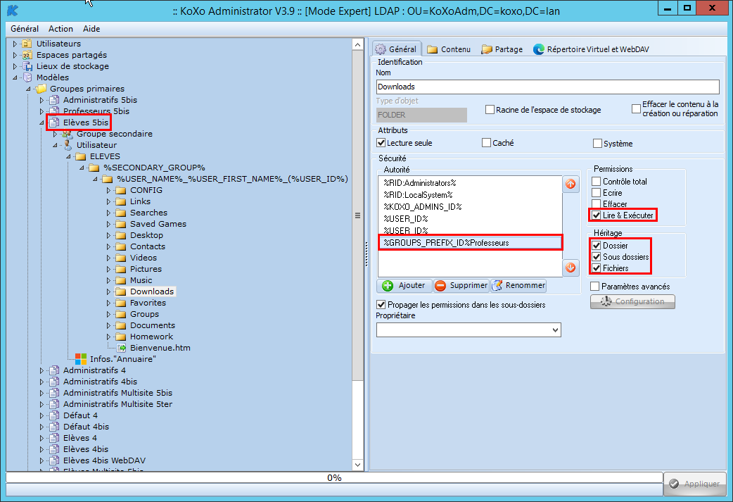Click the Défaut 4 template icon
The height and width of the screenshot is (502, 733).
[54, 415]
